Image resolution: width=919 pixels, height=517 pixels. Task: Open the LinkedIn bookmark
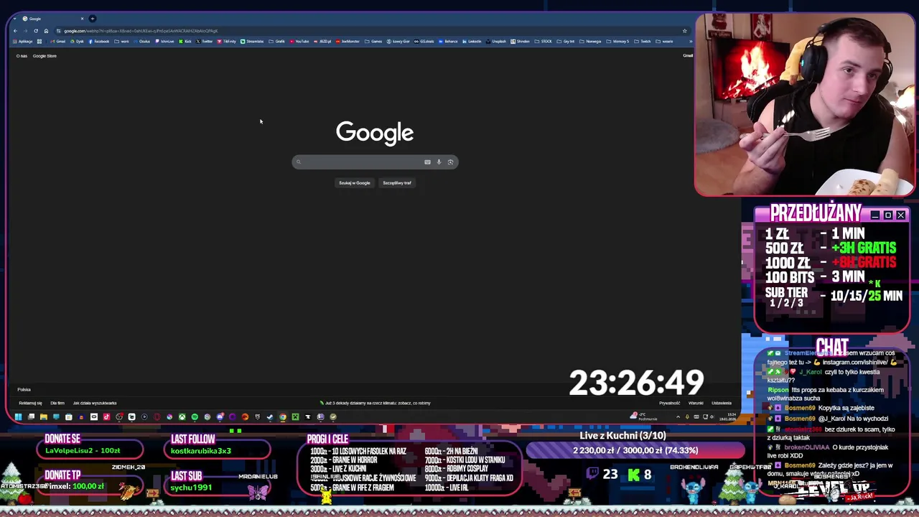[472, 41]
